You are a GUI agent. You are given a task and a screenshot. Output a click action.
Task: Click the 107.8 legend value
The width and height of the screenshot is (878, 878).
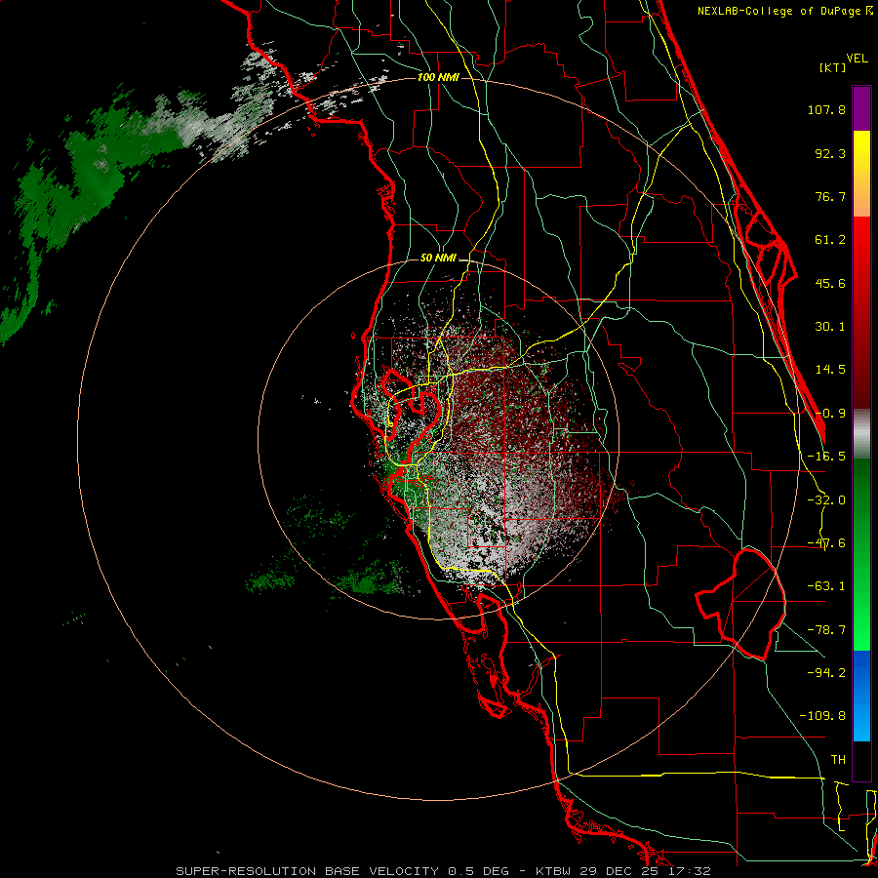[826, 109]
